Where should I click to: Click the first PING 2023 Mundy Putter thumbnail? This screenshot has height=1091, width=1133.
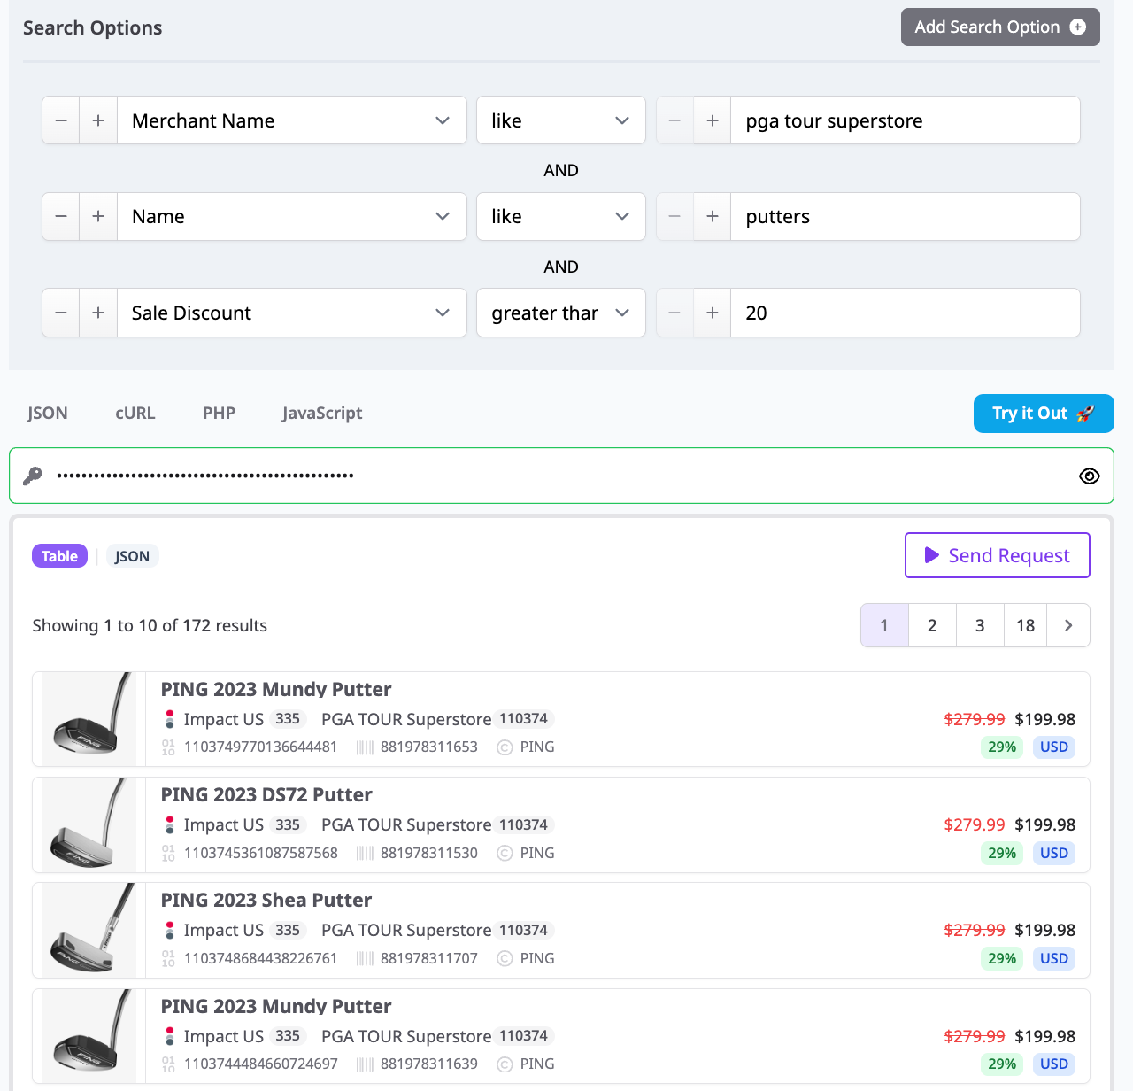pyautogui.click(x=89, y=719)
